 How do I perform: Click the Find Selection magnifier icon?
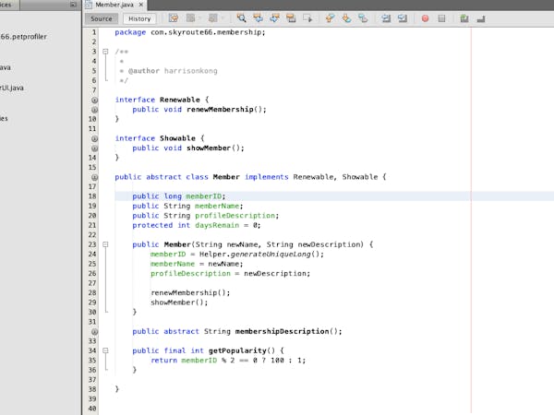click(x=242, y=18)
